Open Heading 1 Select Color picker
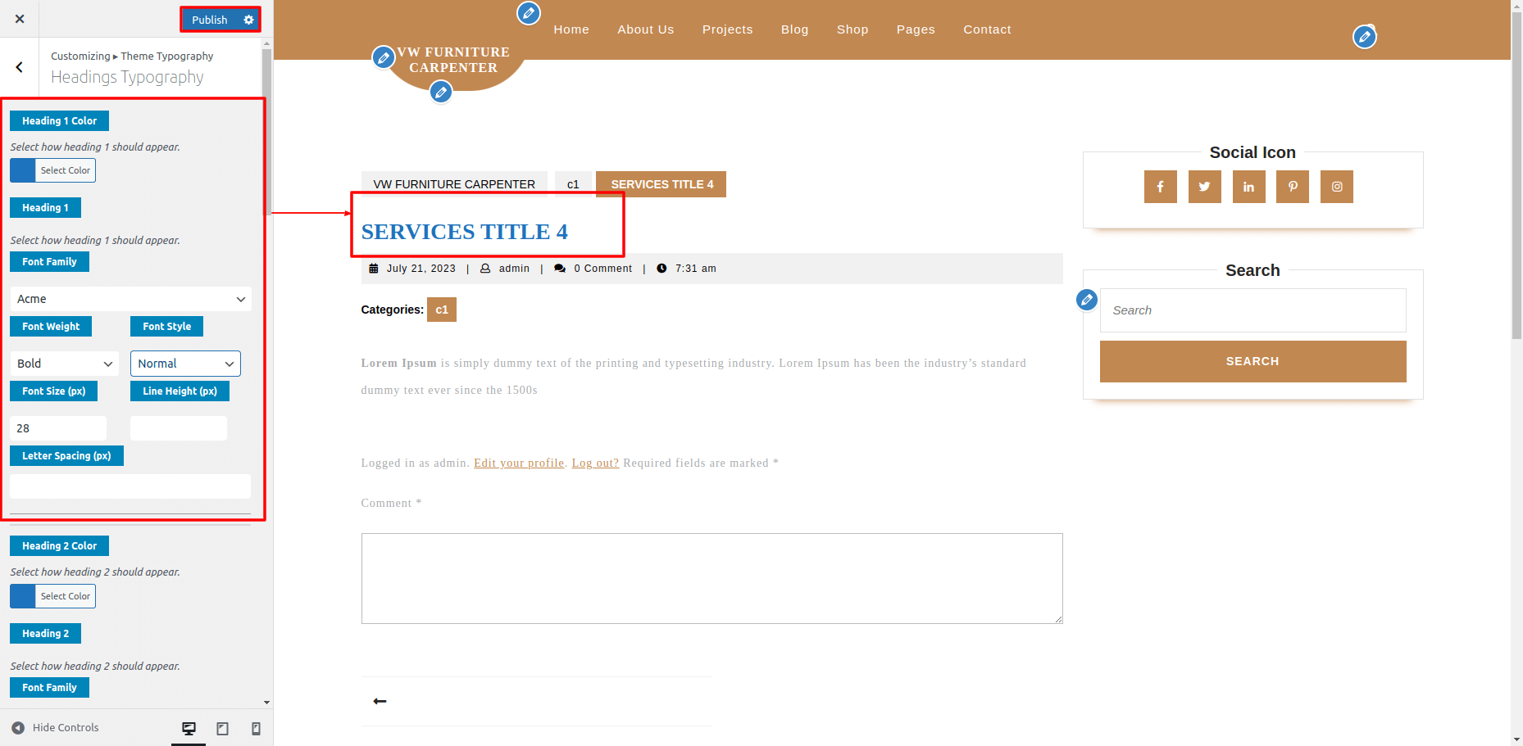Image resolution: width=1523 pixels, height=746 pixels. coord(53,170)
